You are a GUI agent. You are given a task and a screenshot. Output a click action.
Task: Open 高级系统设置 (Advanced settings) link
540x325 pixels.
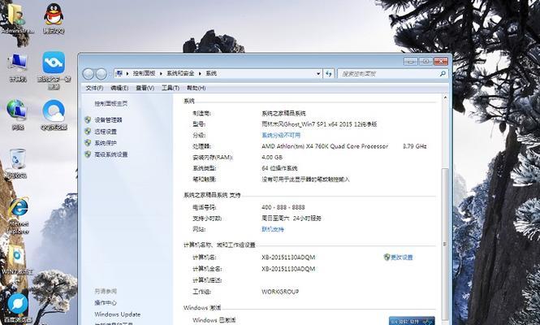pos(111,154)
